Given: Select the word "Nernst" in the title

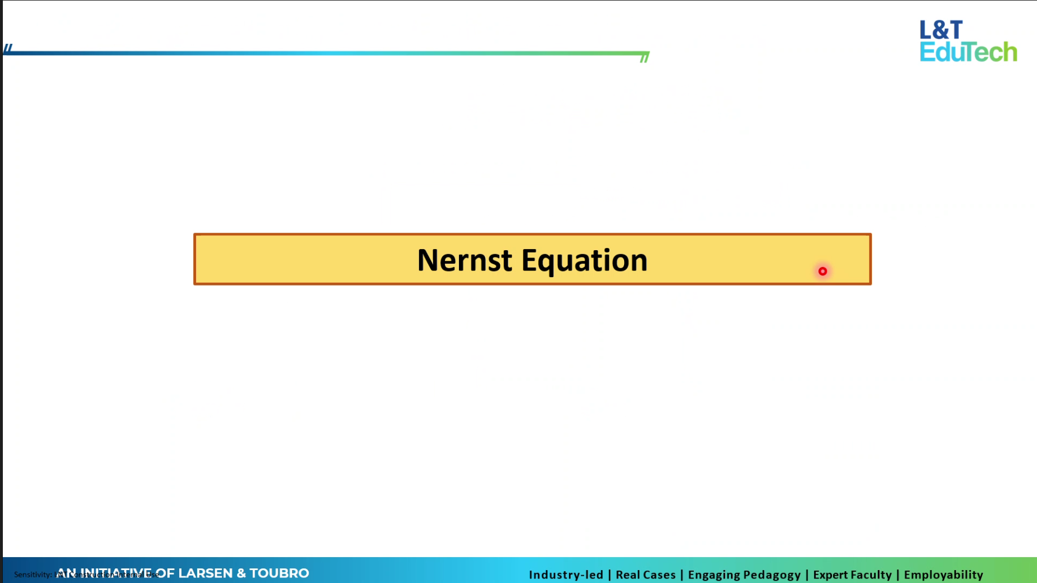Looking at the screenshot, I should pyautogui.click(x=464, y=260).
